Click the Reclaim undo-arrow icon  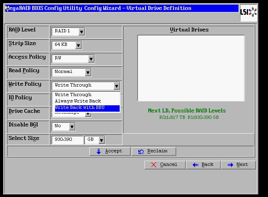[141, 152]
